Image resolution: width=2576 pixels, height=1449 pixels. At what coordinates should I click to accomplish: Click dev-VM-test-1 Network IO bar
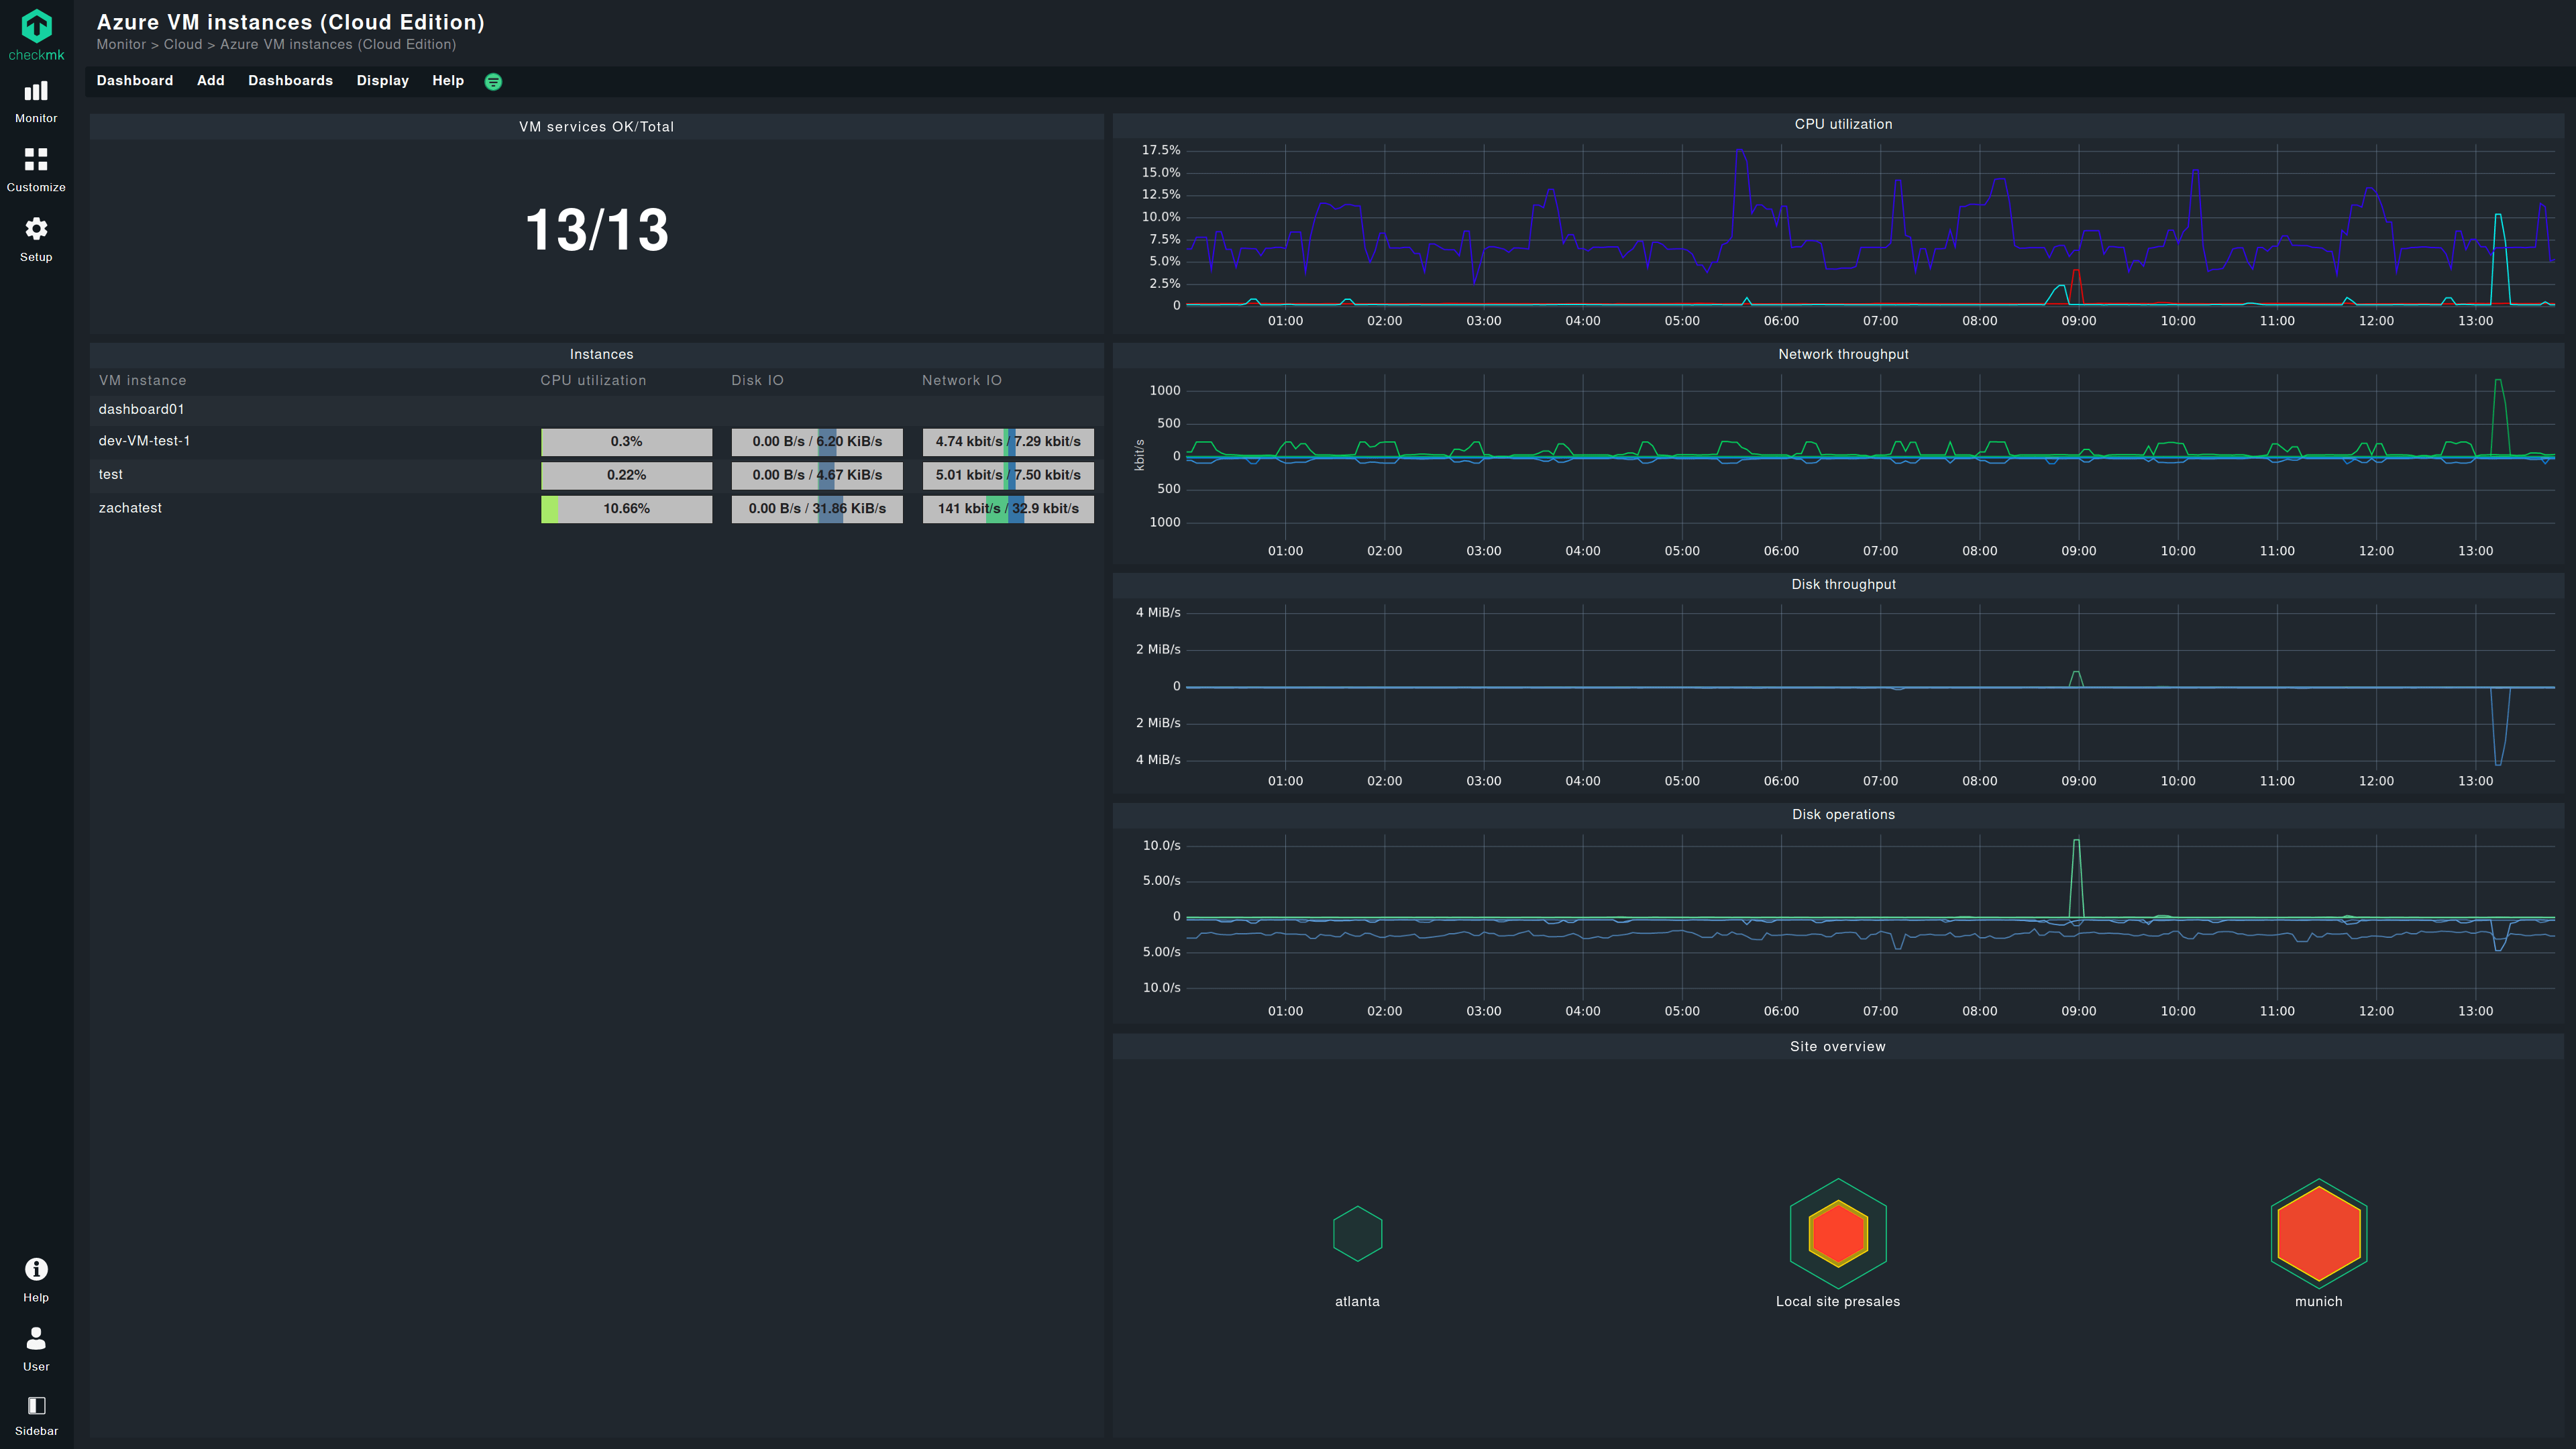1008,442
